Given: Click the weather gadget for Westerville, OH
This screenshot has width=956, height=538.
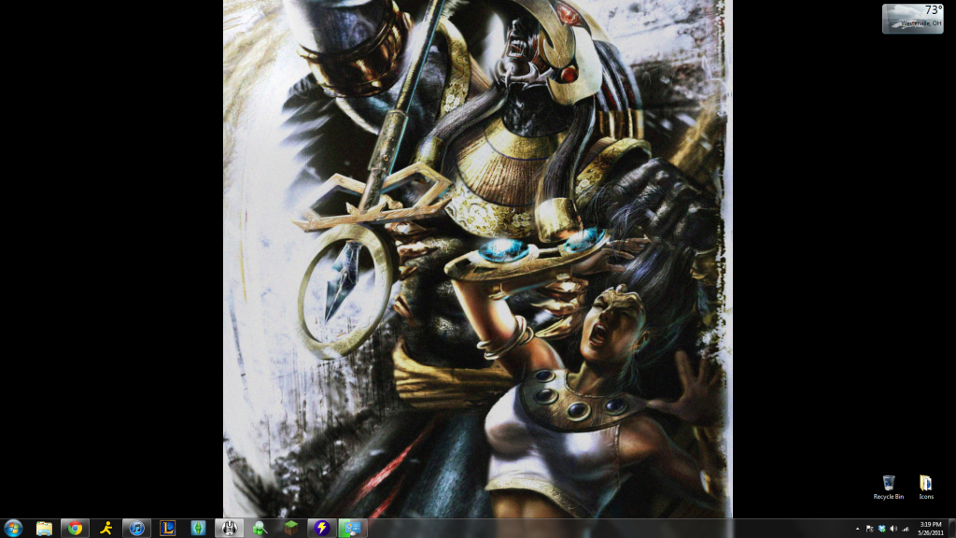Looking at the screenshot, I should click(913, 19).
